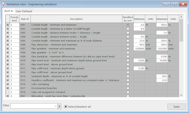Close the Validation rules window
Screen dimensions: 189x113
pyautogui.click(x=183, y=4)
